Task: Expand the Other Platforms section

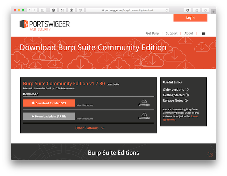Action: [x=90, y=128]
